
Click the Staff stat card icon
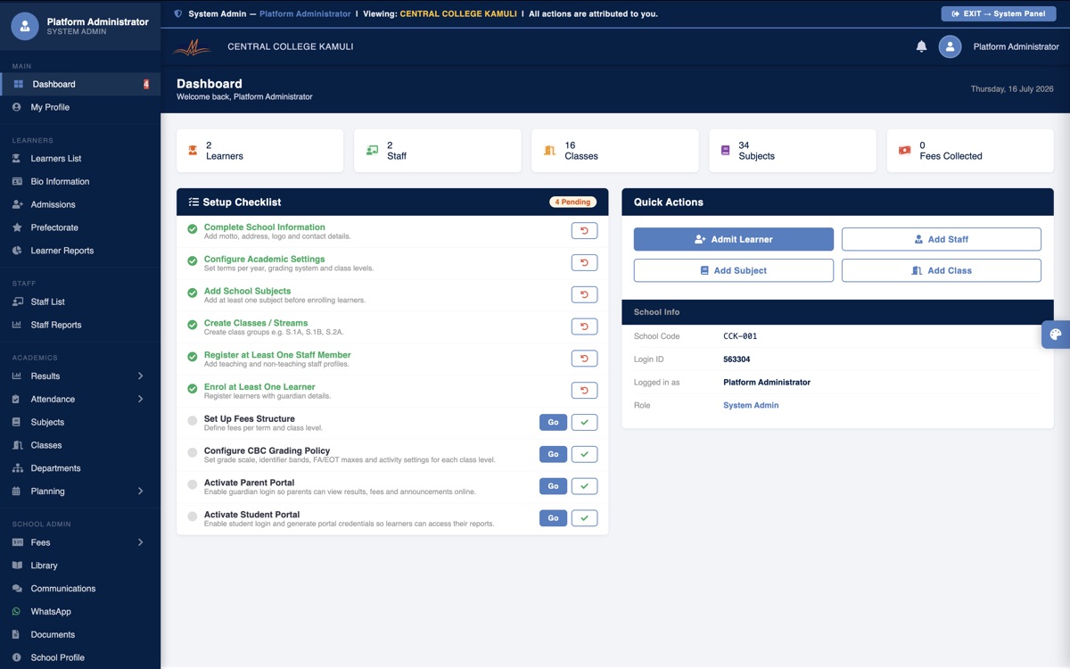(372, 151)
